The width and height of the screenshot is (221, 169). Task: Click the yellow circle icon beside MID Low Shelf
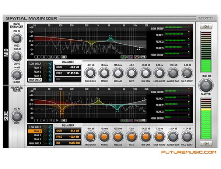pyautogui.click(x=45, y=64)
